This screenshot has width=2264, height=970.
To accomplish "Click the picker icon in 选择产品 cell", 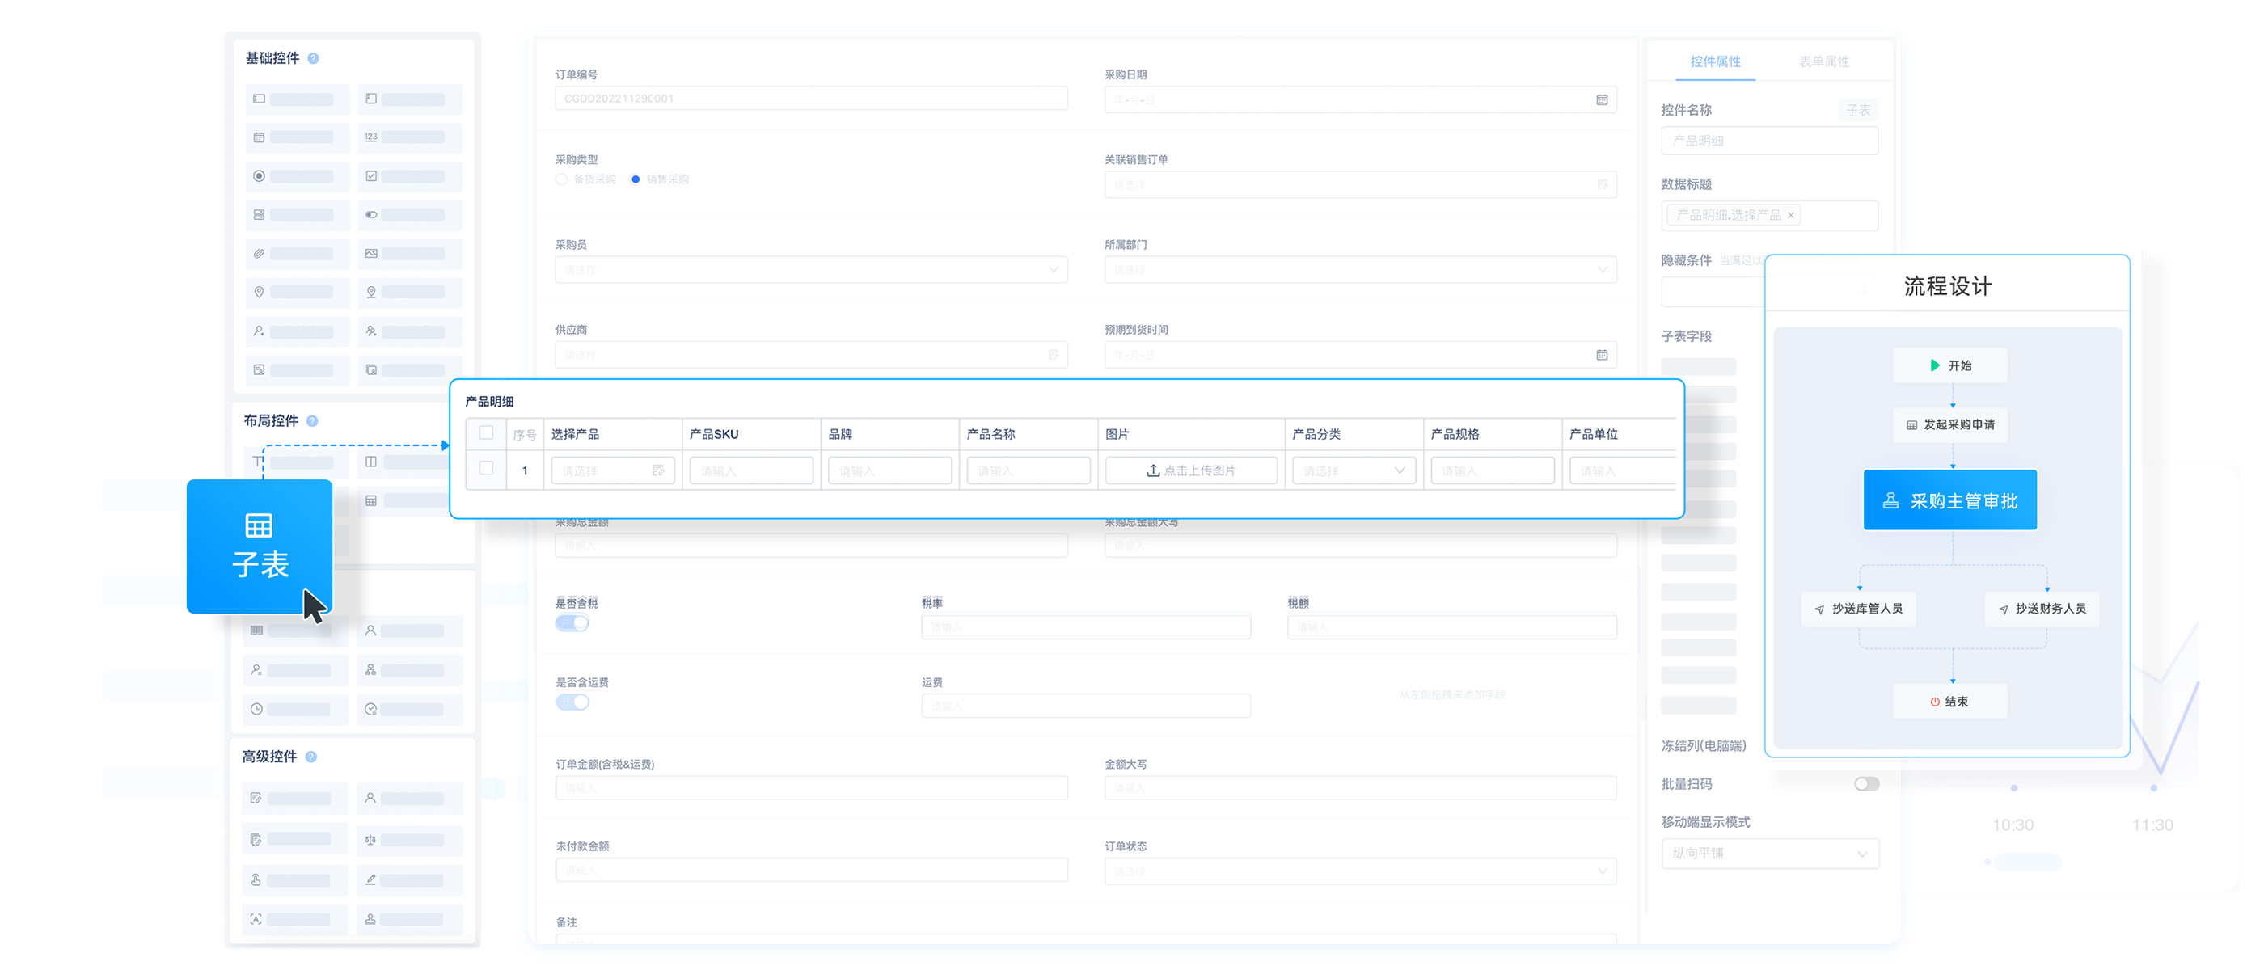I will pyautogui.click(x=658, y=471).
